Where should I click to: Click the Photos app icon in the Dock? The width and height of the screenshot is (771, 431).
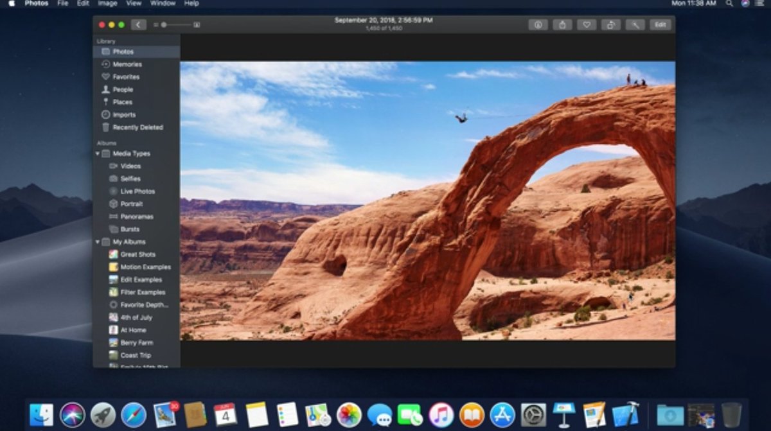349,415
